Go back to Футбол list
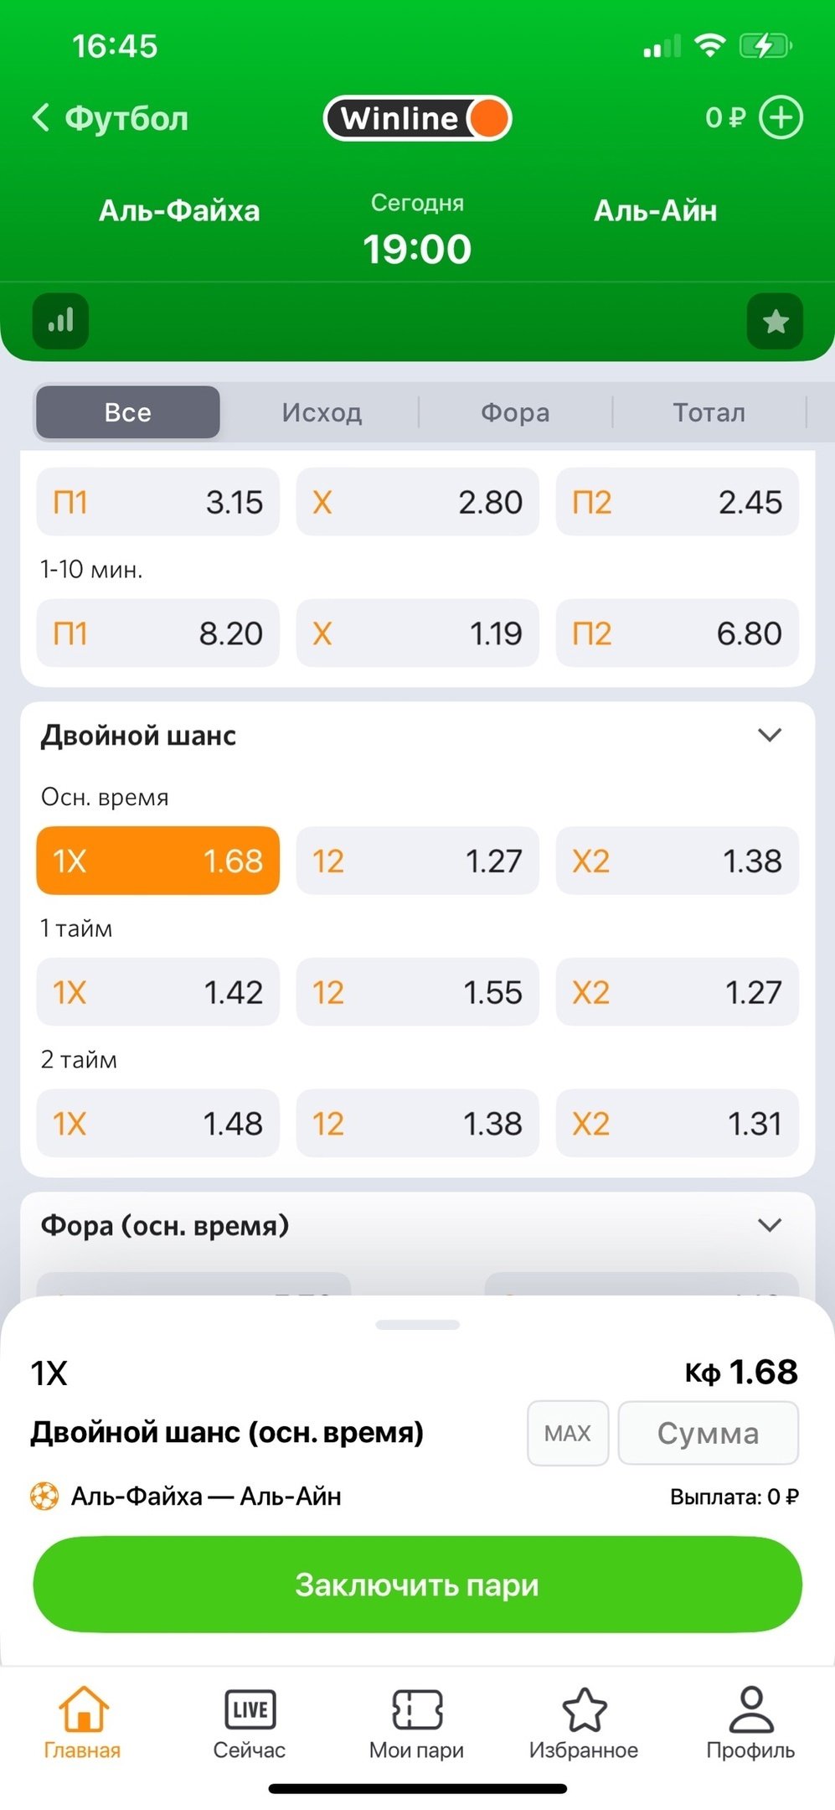 111,118
